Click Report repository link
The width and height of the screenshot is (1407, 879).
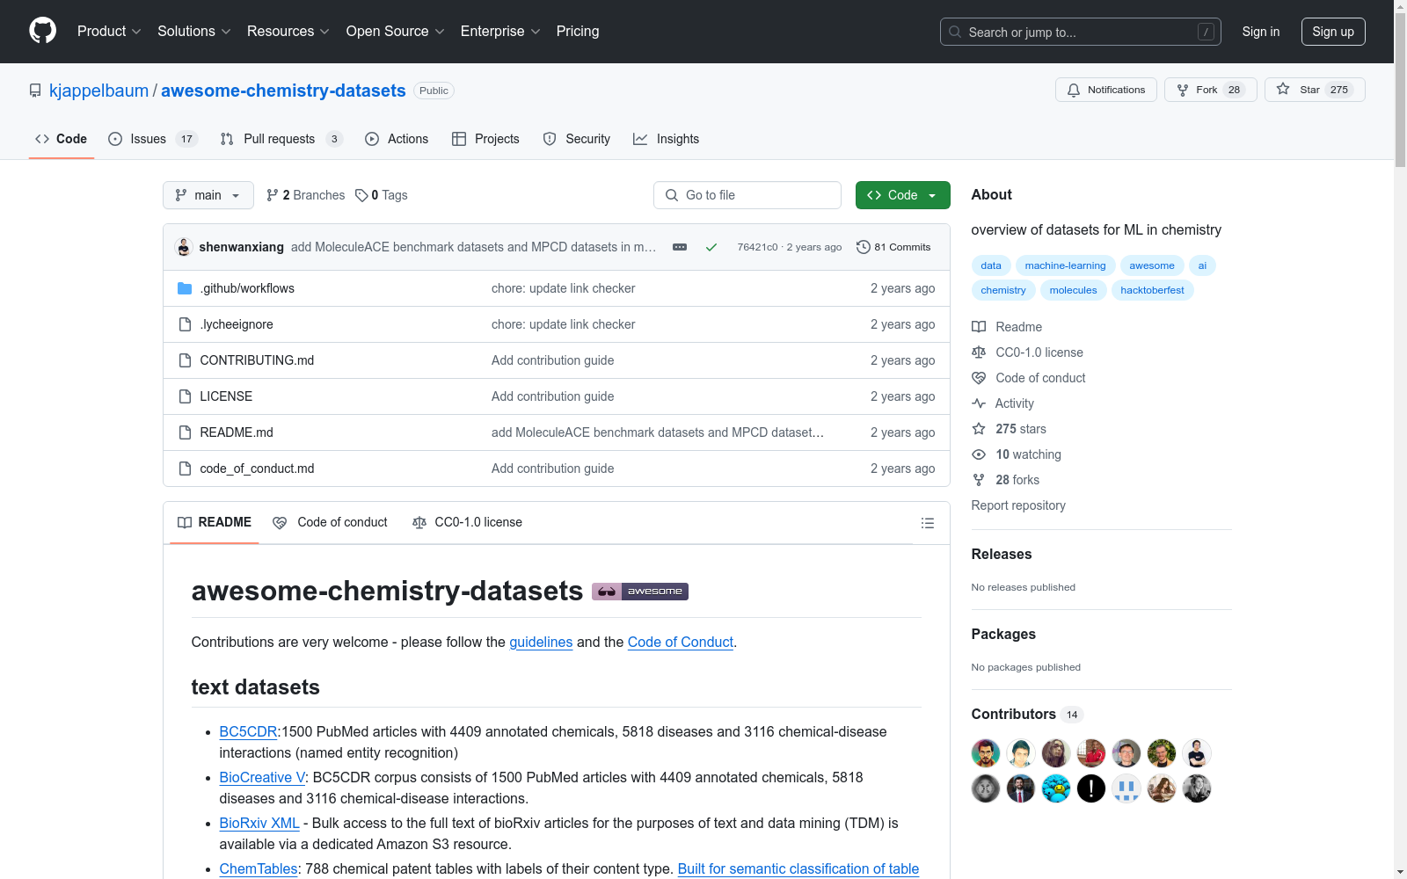click(1018, 505)
